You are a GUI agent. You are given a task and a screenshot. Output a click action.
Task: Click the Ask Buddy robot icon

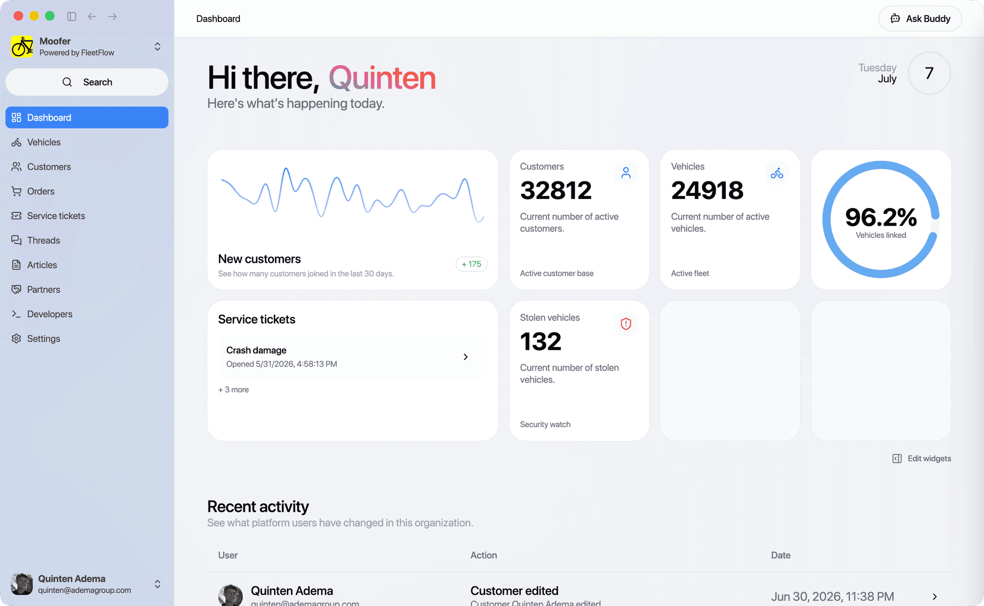tap(895, 18)
